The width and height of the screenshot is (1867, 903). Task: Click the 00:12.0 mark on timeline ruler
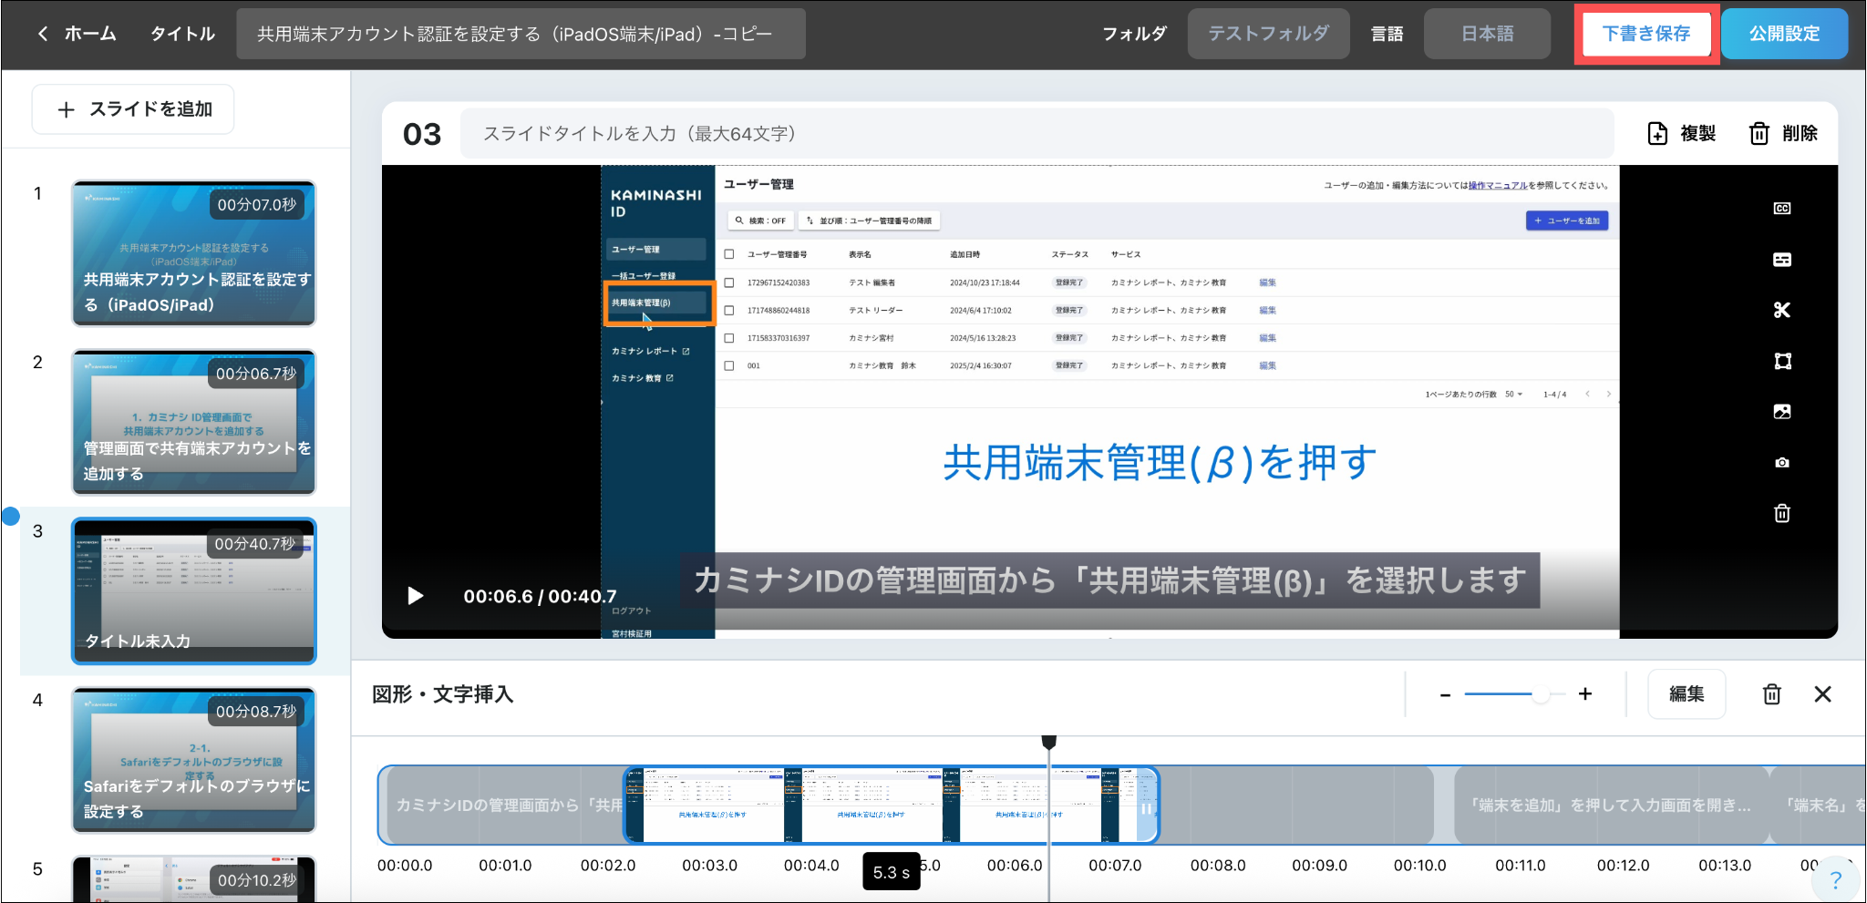[x=1624, y=865]
